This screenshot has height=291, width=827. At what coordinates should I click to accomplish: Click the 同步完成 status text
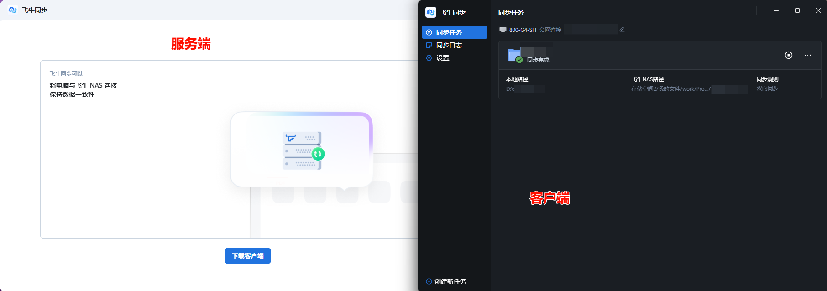[x=538, y=60]
